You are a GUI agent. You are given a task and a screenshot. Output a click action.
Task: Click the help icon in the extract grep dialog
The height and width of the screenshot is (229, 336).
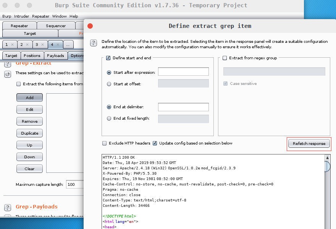93,42
